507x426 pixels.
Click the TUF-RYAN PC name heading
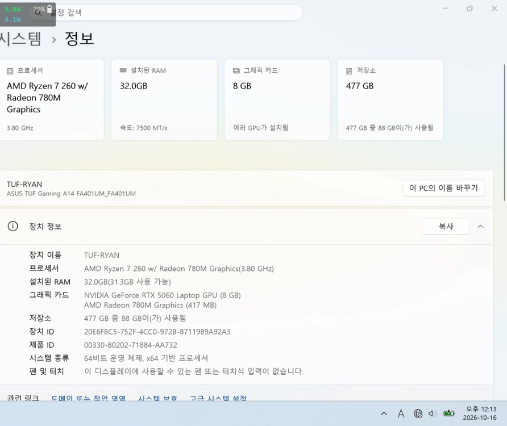(x=24, y=185)
